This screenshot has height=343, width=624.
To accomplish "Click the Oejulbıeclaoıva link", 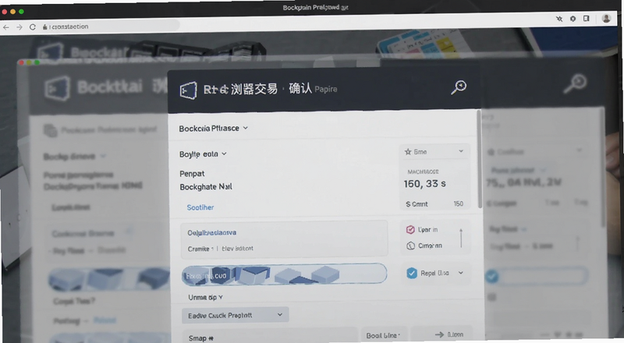I will click(x=211, y=232).
